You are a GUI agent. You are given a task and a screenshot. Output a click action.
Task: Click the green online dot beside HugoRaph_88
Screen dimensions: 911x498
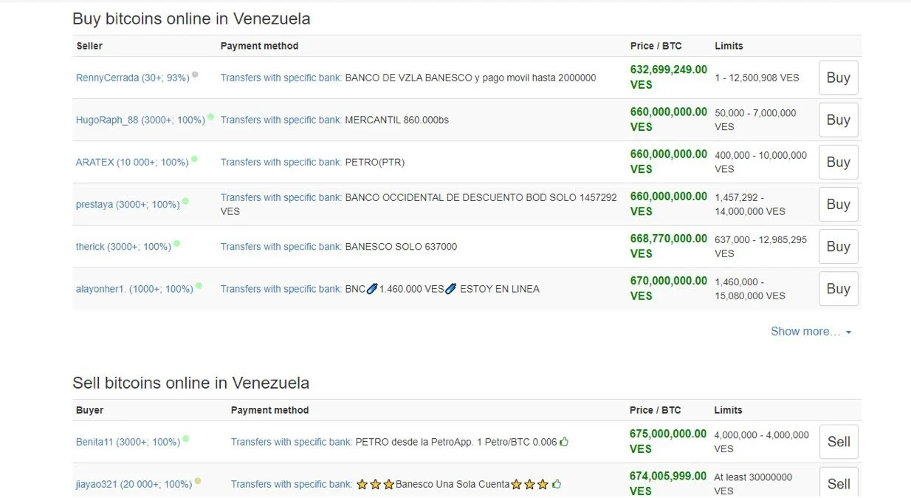click(x=210, y=117)
